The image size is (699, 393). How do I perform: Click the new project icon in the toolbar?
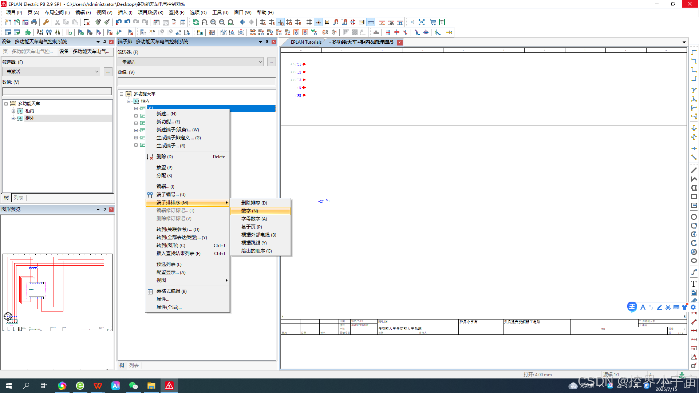pos(8,22)
